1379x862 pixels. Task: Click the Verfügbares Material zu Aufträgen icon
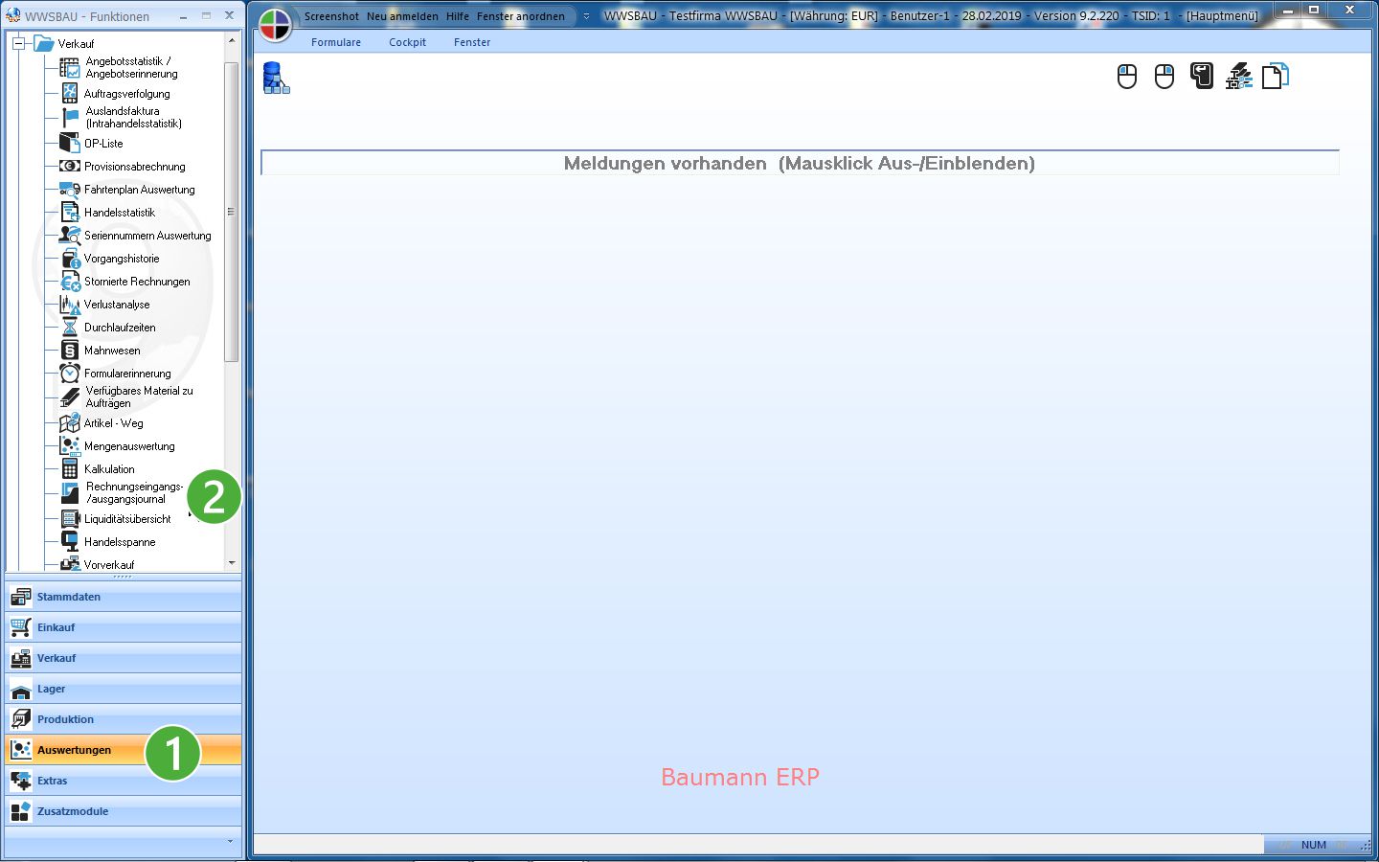[x=70, y=397]
